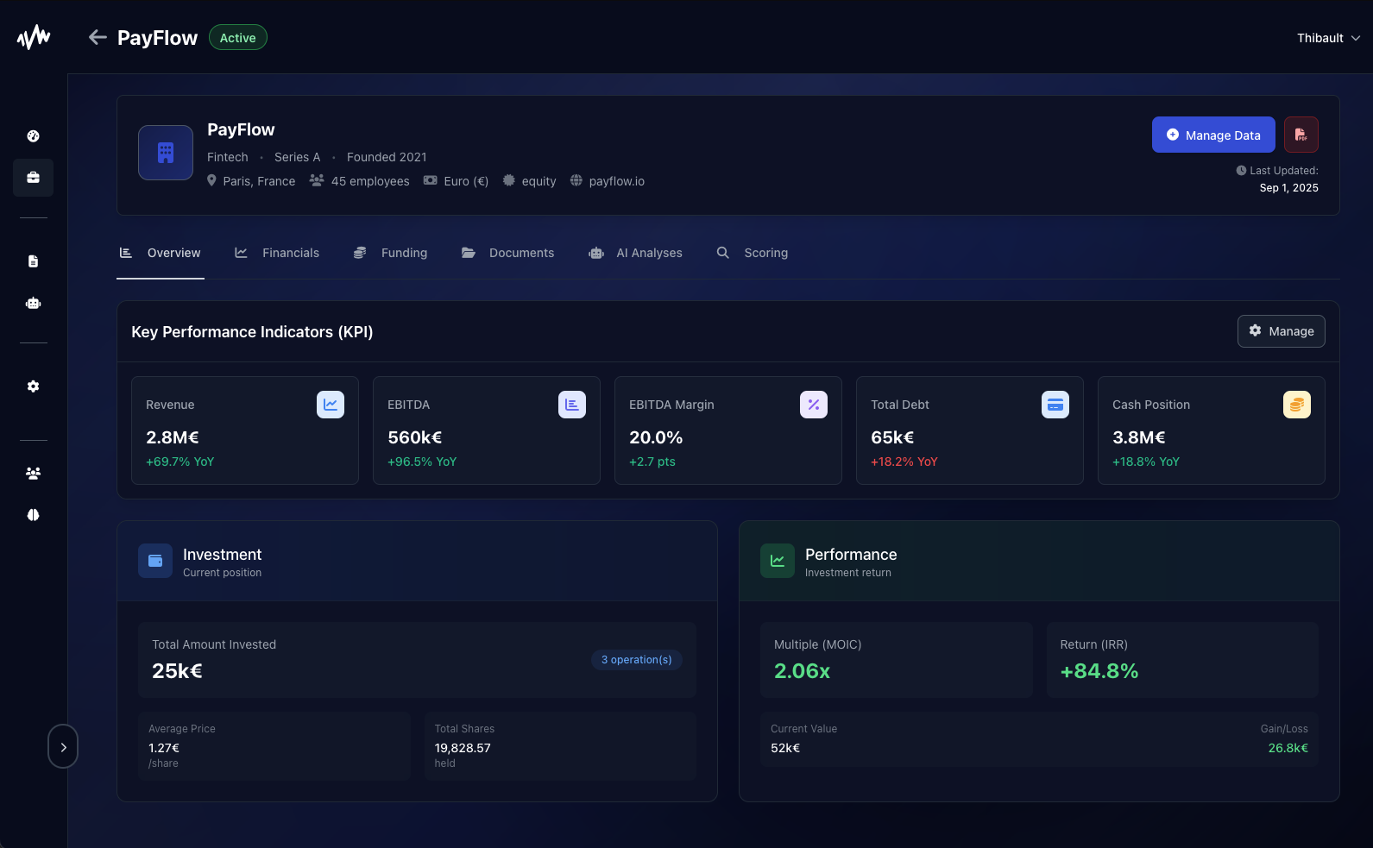This screenshot has width=1373, height=848.
Task: Click the brain icon in sidebar
Action: tap(34, 515)
